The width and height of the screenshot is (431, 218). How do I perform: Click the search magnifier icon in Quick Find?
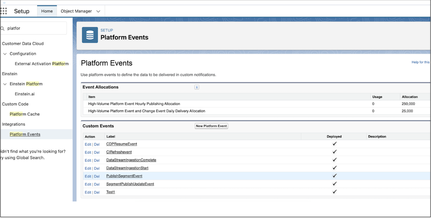tap(3, 28)
